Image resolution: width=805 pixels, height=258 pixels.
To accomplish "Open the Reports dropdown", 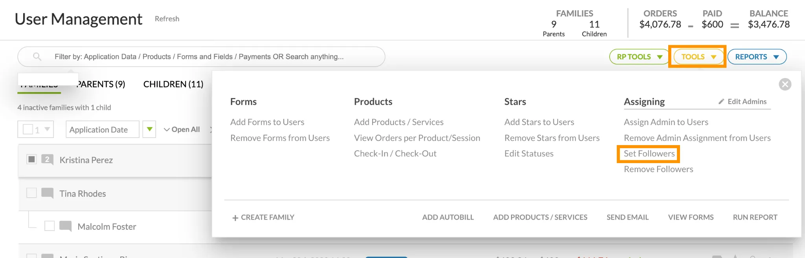I will [x=757, y=57].
